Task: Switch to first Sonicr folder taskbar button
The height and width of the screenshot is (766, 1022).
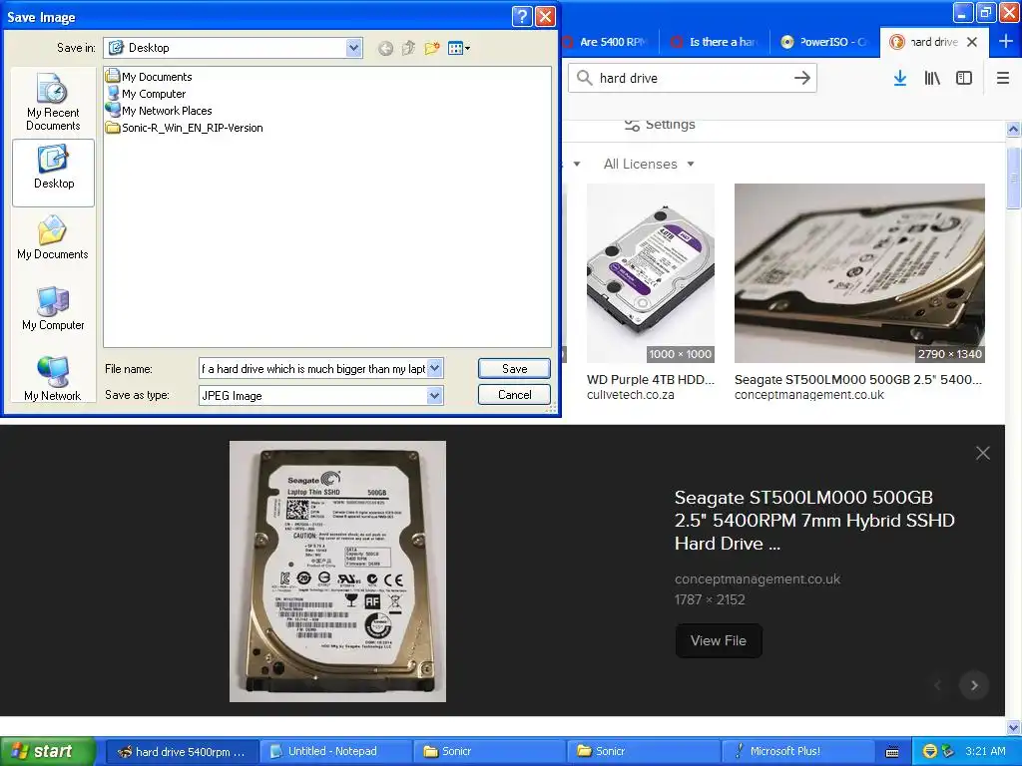Action: [489, 752]
